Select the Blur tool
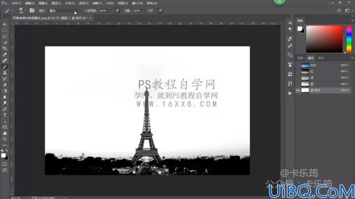The width and height of the screenshot is (355, 199). coord(4,97)
